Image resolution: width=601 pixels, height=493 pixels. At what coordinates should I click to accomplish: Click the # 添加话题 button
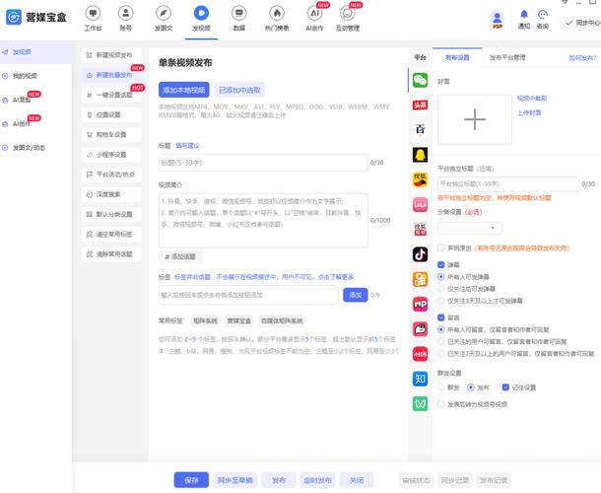180,256
